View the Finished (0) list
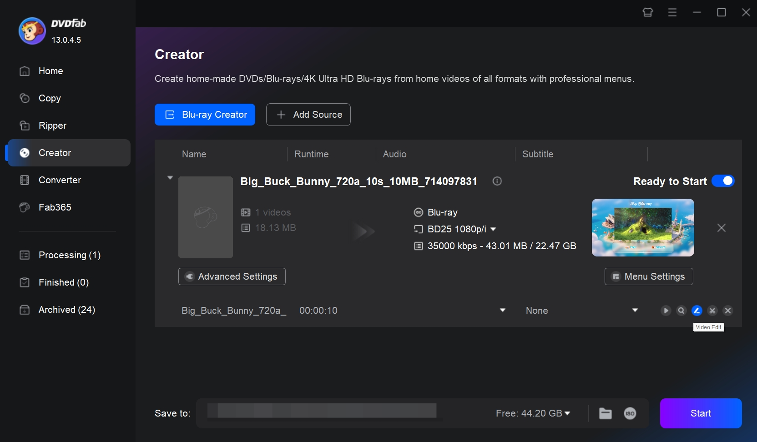The image size is (757, 442). click(69, 282)
